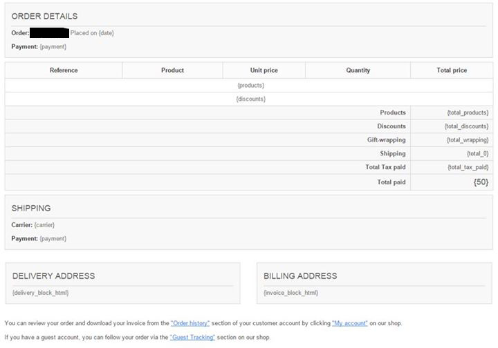Open the "Guest Tracking" link
The height and width of the screenshot is (348, 498).
tap(192, 338)
